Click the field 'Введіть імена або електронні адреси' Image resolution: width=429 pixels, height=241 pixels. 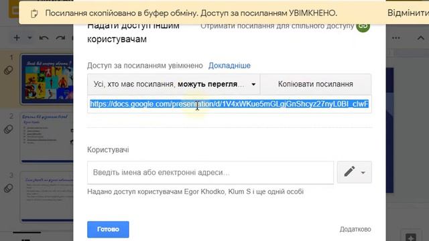point(210,173)
